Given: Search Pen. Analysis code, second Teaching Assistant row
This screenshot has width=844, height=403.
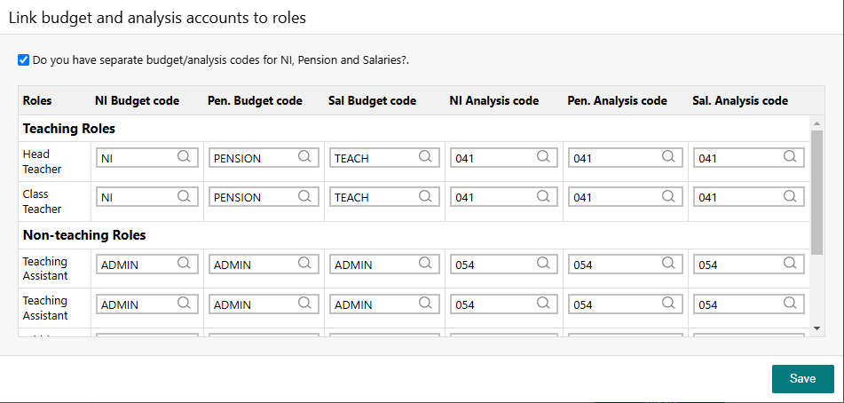Looking at the screenshot, I should (668, 303).
